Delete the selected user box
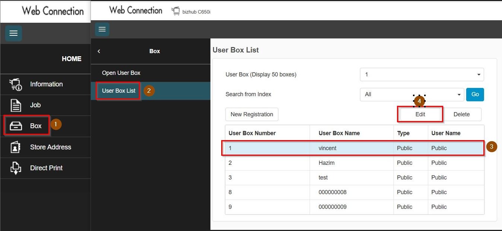This screenshot has height=231, width=502. point(461,114)
